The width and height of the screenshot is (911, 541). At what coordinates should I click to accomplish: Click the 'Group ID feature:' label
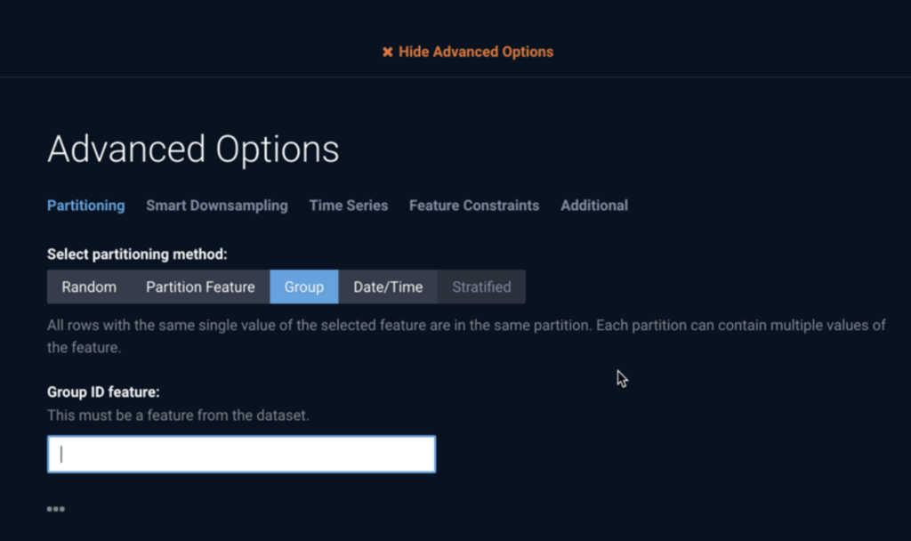103,392
